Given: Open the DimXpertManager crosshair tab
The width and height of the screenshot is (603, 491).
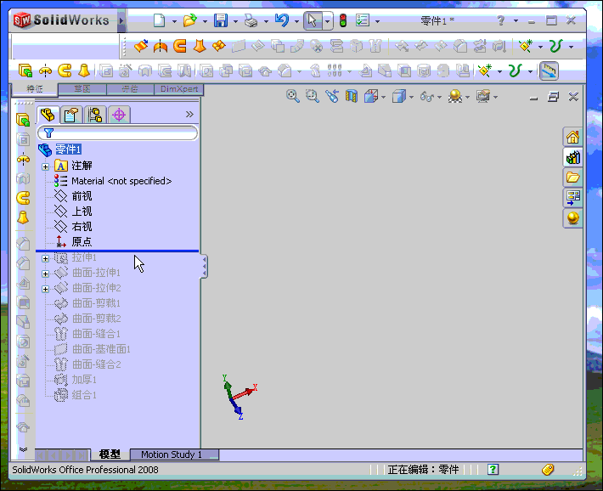Looking at the screenshot, I should pos(119,115).
